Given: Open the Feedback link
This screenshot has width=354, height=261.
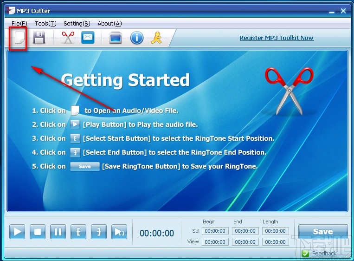Looking at the screenshot, I should pos(324,254).
